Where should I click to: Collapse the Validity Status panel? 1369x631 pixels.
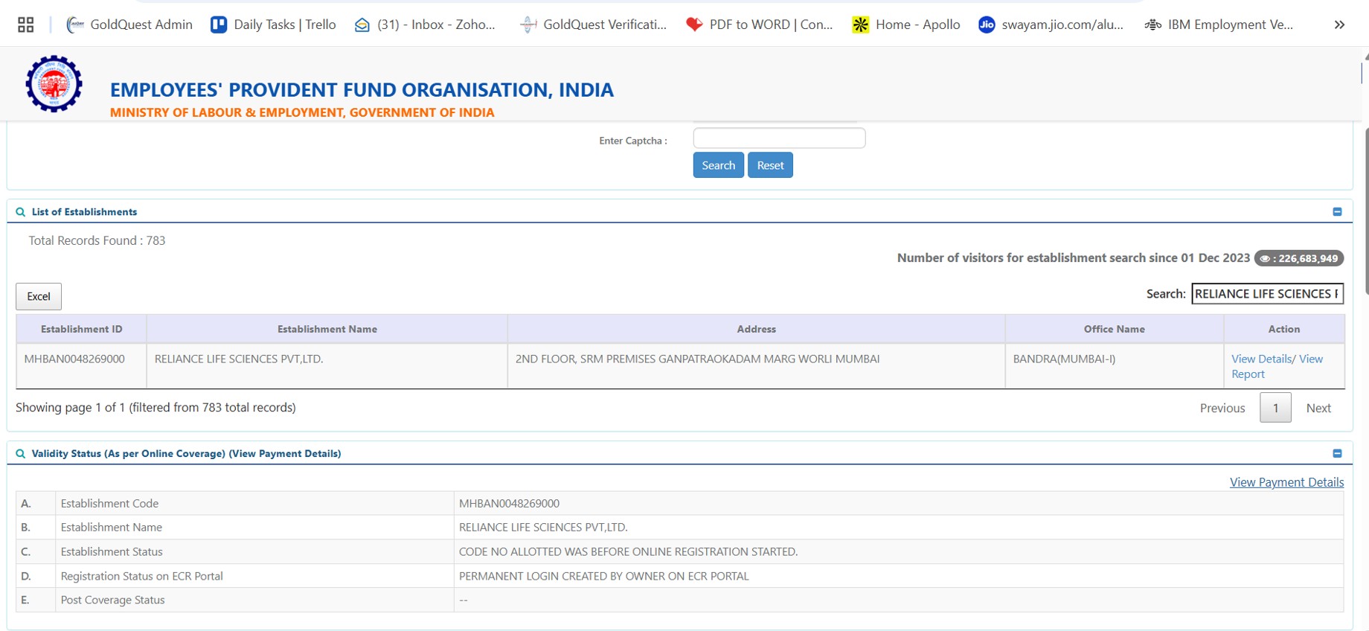point(1337,453)
